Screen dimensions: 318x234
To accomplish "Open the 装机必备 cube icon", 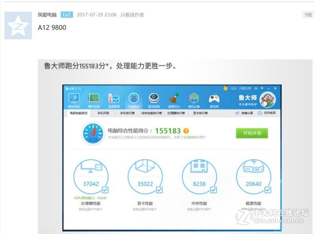I will [194, 100].
